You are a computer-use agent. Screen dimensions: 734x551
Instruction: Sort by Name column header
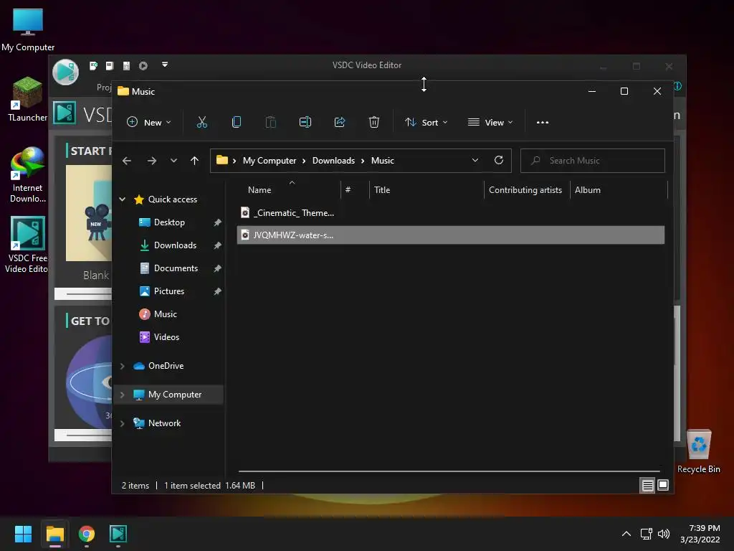pyautogui.click(x=259, y=189)
